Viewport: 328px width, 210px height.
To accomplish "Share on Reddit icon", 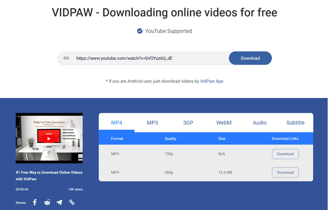I will (47, 202).
